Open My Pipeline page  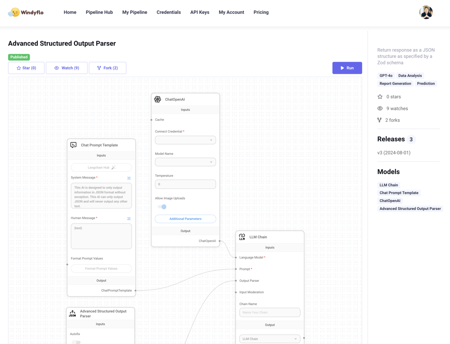(135, 12)
